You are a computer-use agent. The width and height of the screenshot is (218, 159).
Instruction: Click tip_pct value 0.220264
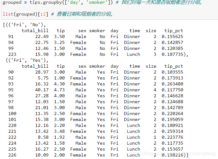[172, 113]
